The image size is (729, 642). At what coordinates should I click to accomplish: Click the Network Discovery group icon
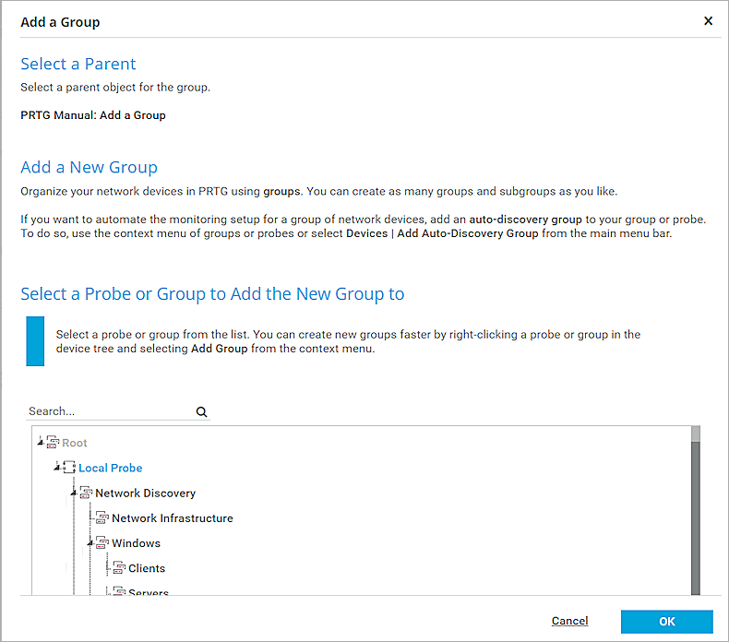86,493
